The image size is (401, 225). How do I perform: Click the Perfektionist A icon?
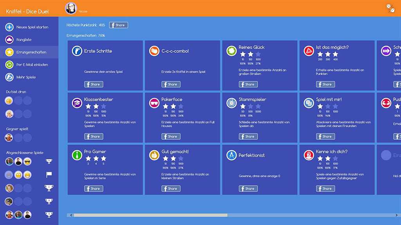231,155
